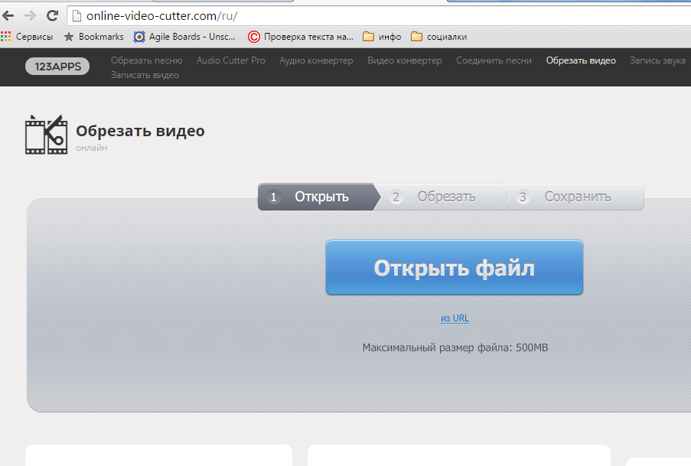
Task: Click the browser back arrow
Action: tap(8, 16)
